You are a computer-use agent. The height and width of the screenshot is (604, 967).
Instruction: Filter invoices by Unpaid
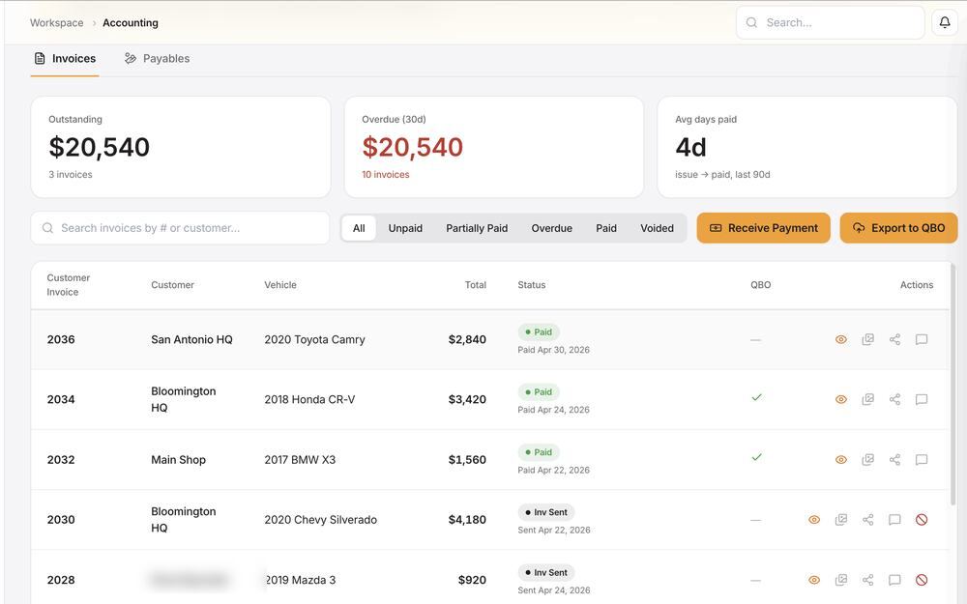405,228
